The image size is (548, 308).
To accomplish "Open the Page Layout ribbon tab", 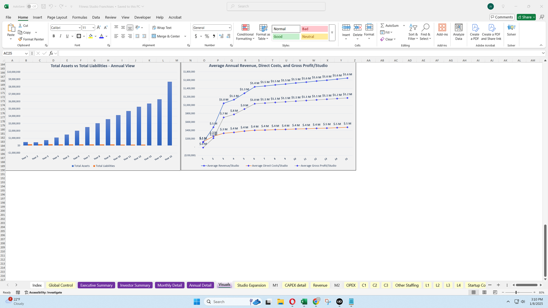I will [x=57, y=17].
